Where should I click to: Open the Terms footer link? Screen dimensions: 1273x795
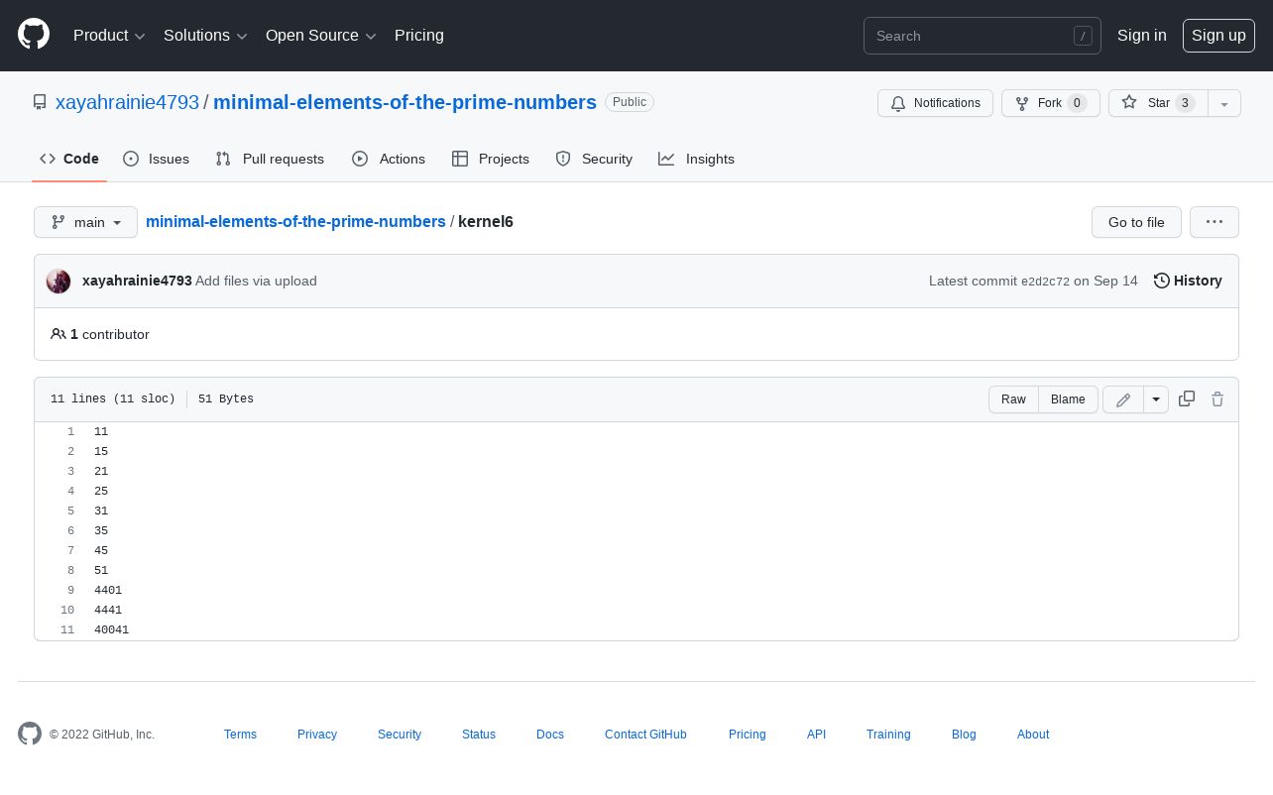tap(240, 735)
